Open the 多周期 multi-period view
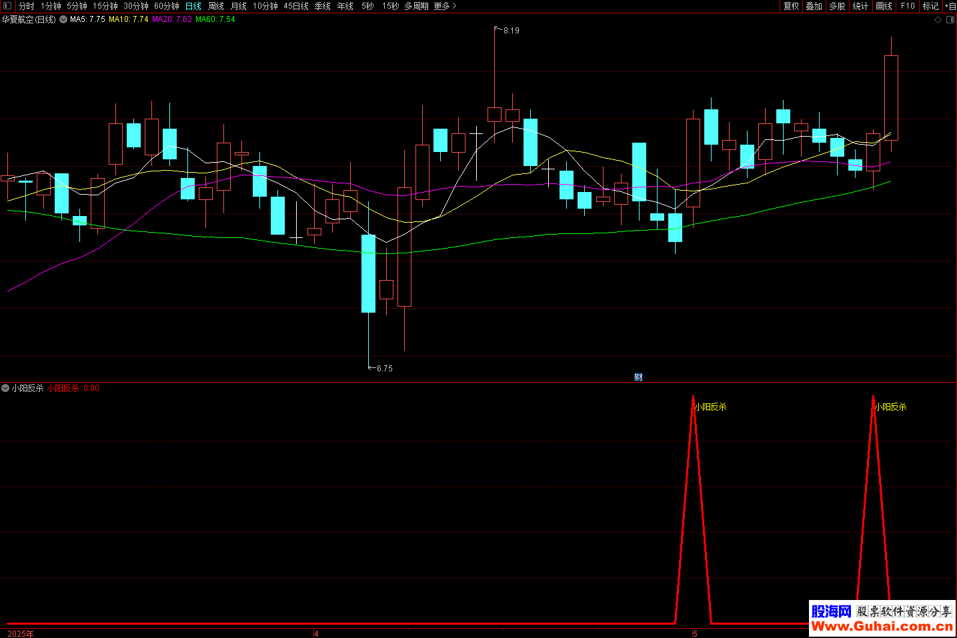957x638 pixels. click(x=416, y=6)
